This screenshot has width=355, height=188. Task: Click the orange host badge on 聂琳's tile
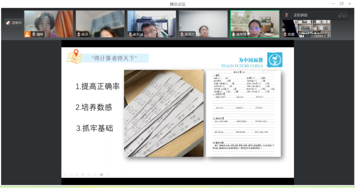pyautogui.click(x=27, y=34)
